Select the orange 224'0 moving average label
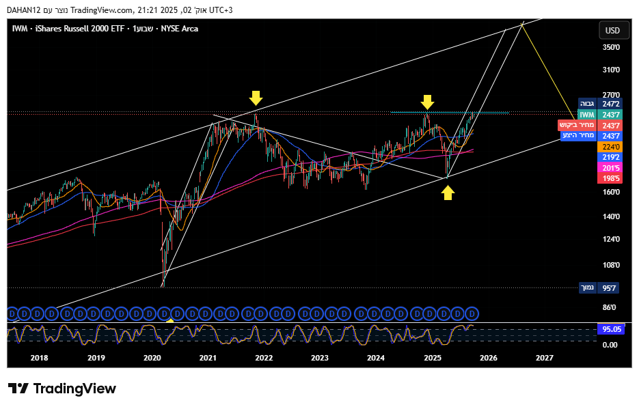This screenshot has width=639, height=409. (x=610, y=147)
